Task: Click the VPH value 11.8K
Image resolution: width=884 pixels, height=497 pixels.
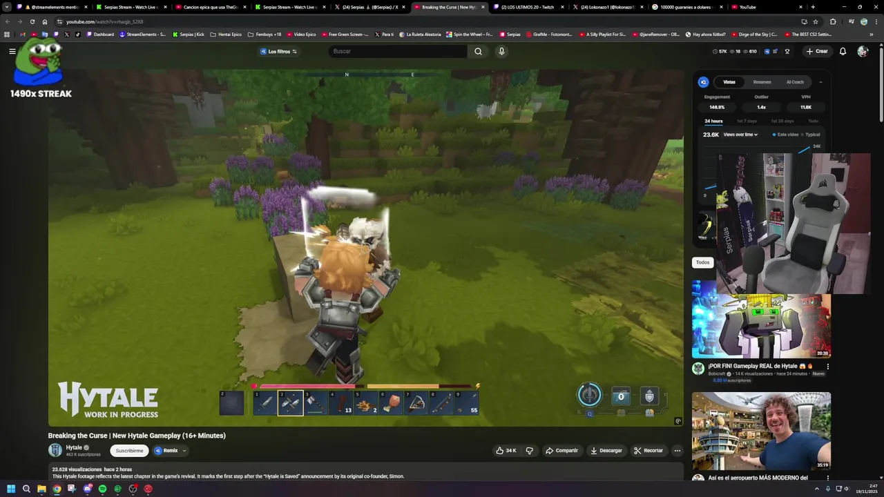Action: pos(806,107)
